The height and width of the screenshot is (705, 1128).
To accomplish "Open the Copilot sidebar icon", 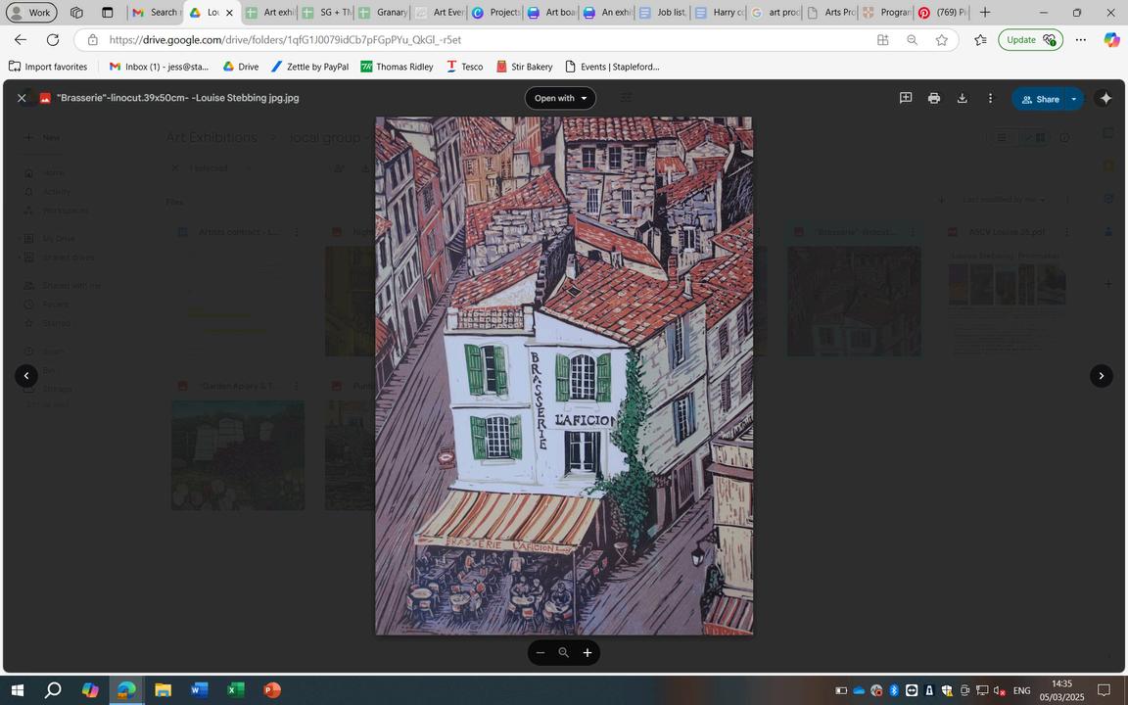I will pyautogui.click(x=1111, y=40).
